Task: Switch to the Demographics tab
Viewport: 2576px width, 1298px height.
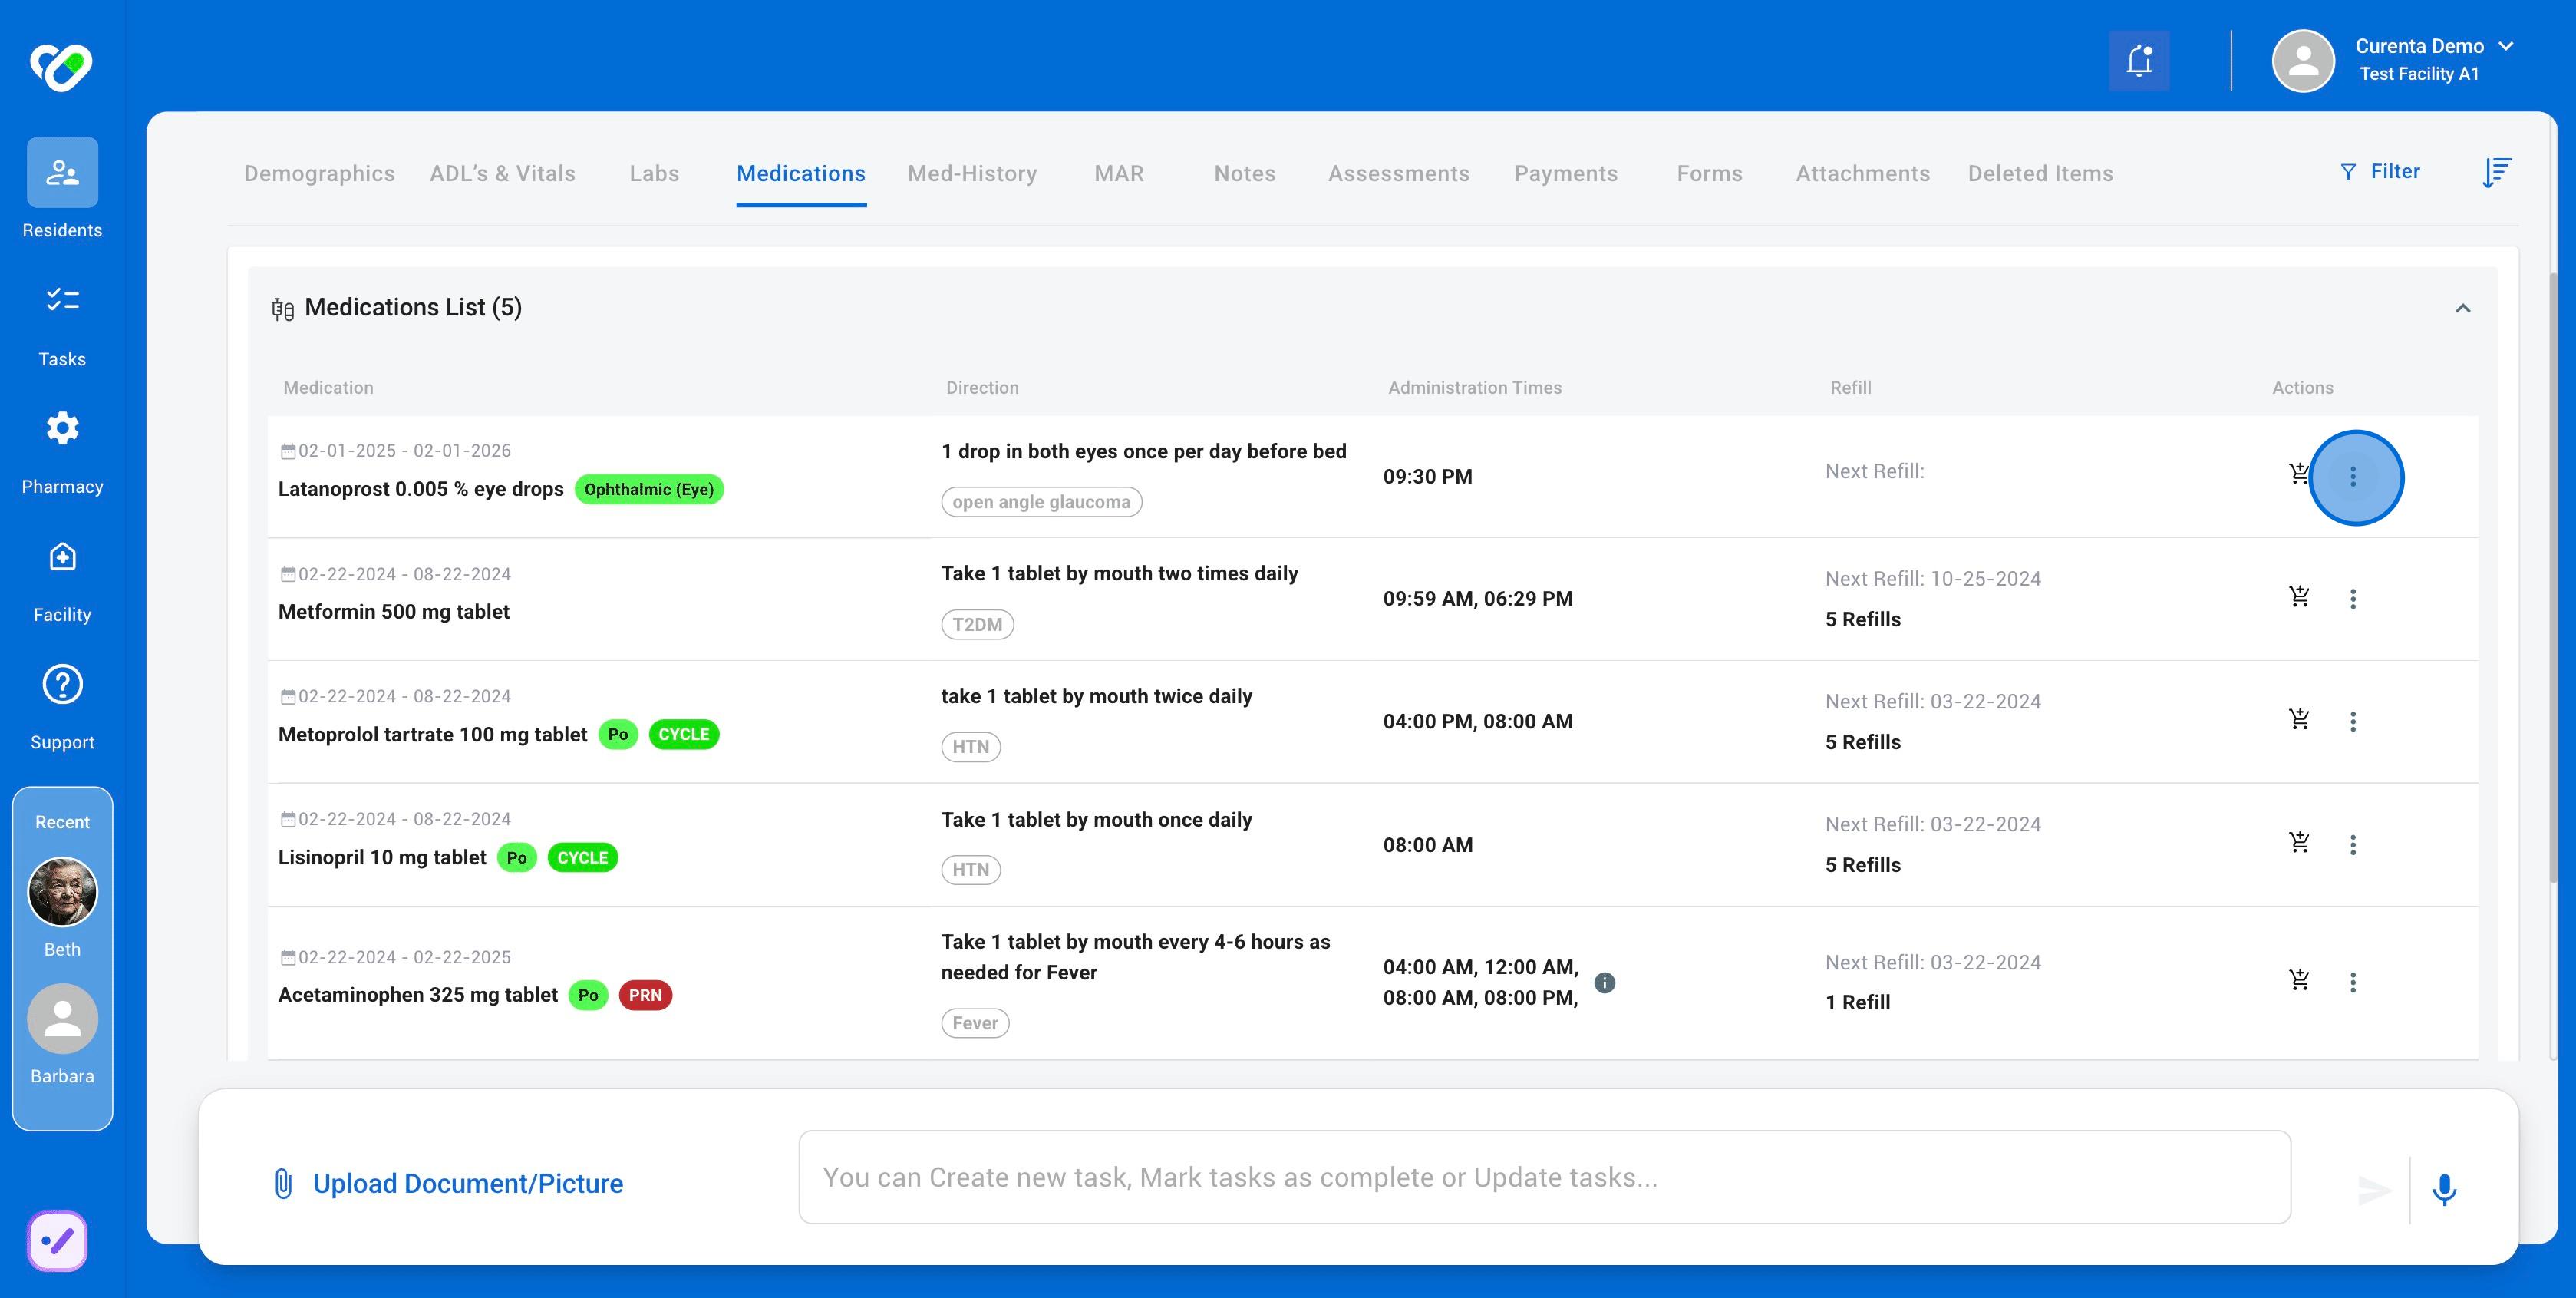Action: (x=319, y=174)
